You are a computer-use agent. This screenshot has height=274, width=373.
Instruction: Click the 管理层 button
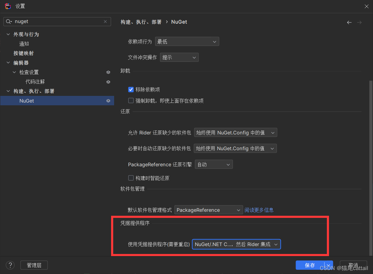click(34, 265)
